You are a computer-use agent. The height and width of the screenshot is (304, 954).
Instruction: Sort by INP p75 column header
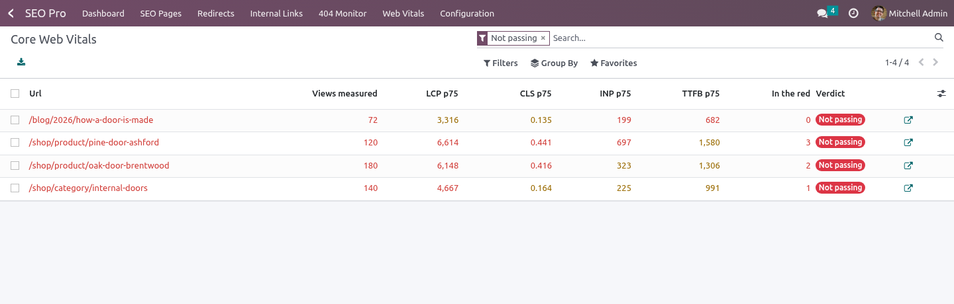click(615, 94)
